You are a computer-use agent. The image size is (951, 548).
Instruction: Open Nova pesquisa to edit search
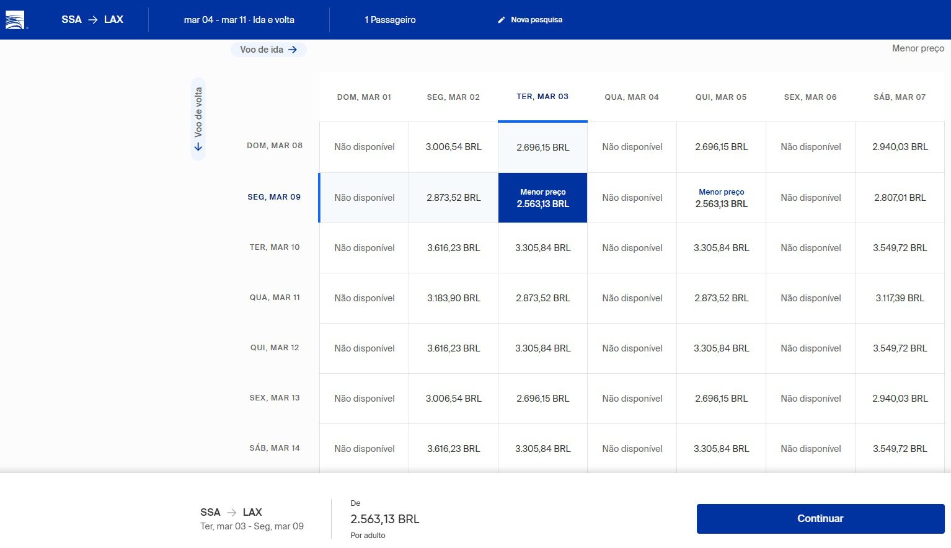pos(536,20)
